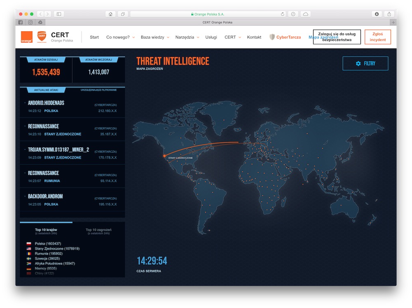The image size is (412, 308).
Task: Expand the Co nowego? dropdown
Action: [x=120, y=37]
